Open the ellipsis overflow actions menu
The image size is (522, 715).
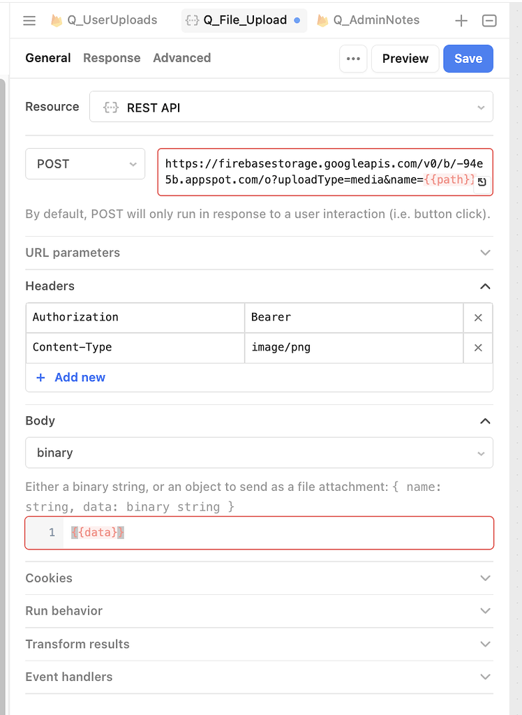tap(353, 59)
